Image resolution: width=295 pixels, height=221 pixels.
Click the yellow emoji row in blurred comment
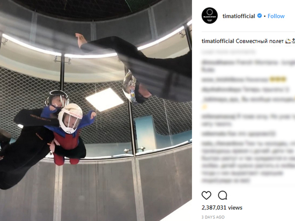[278, 79]
